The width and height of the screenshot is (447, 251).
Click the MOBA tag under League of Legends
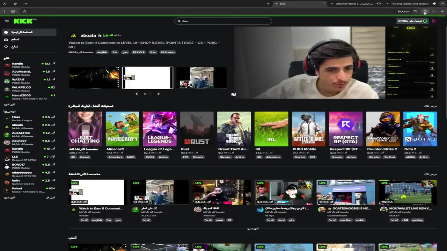[149, 157]
